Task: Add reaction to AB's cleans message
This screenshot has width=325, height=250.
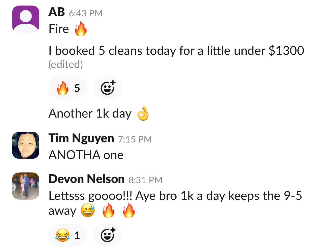Action: point(107,88)
